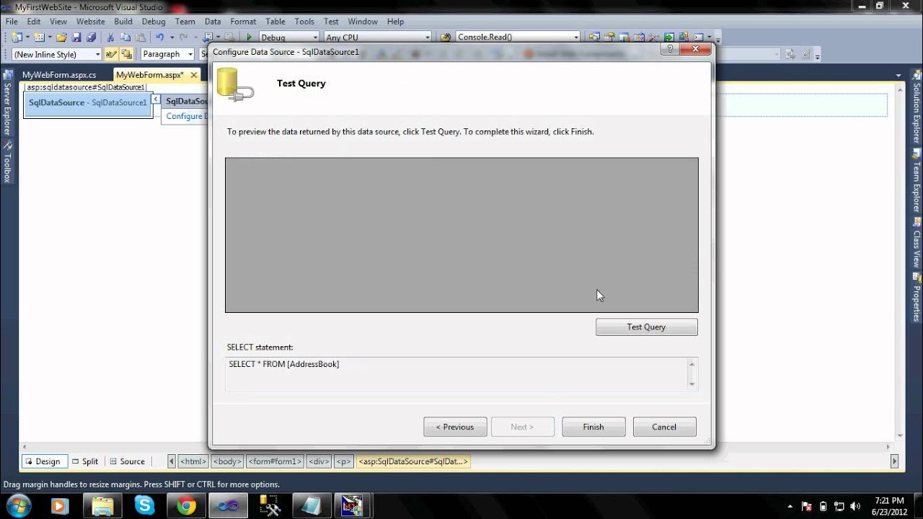Select the <form#form1> tag breadcrumb
Viewport: 923px width, 519px height.
tap(275, 461)
